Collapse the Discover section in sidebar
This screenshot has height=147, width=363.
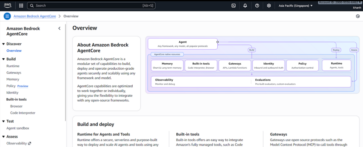(4, 44)
